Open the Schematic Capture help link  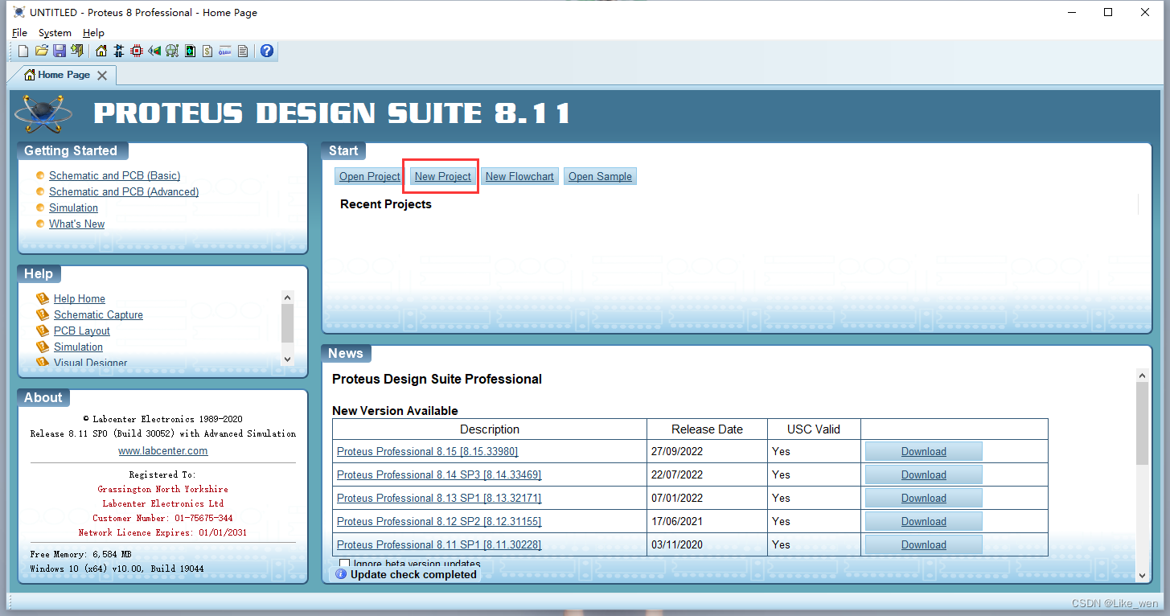(98, 314)
